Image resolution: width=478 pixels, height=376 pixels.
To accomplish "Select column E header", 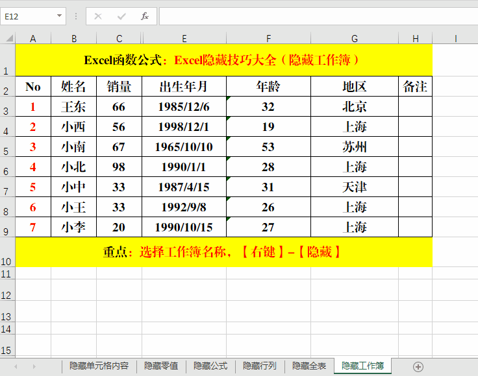I will point(184,39).
